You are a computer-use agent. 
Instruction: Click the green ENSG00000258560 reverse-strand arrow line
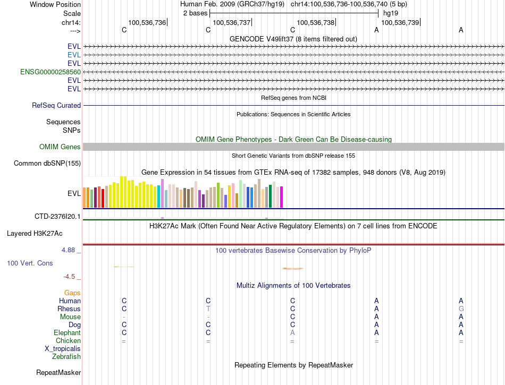(x=293, y=72)
